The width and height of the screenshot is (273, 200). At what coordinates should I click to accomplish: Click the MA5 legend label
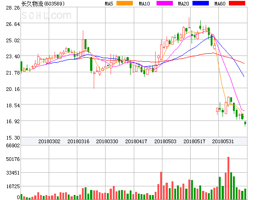(x=109, y=4)
